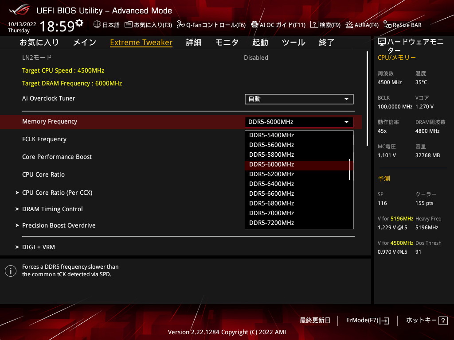Switch to 終了 tab
The height and width of the screenshot is (340, 454).
(x=327, y=42)
